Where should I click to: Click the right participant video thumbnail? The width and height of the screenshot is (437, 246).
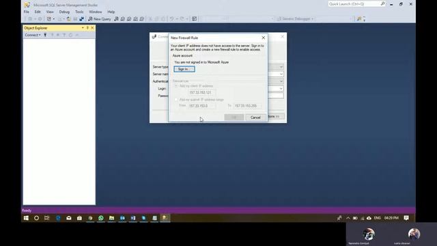414,234
